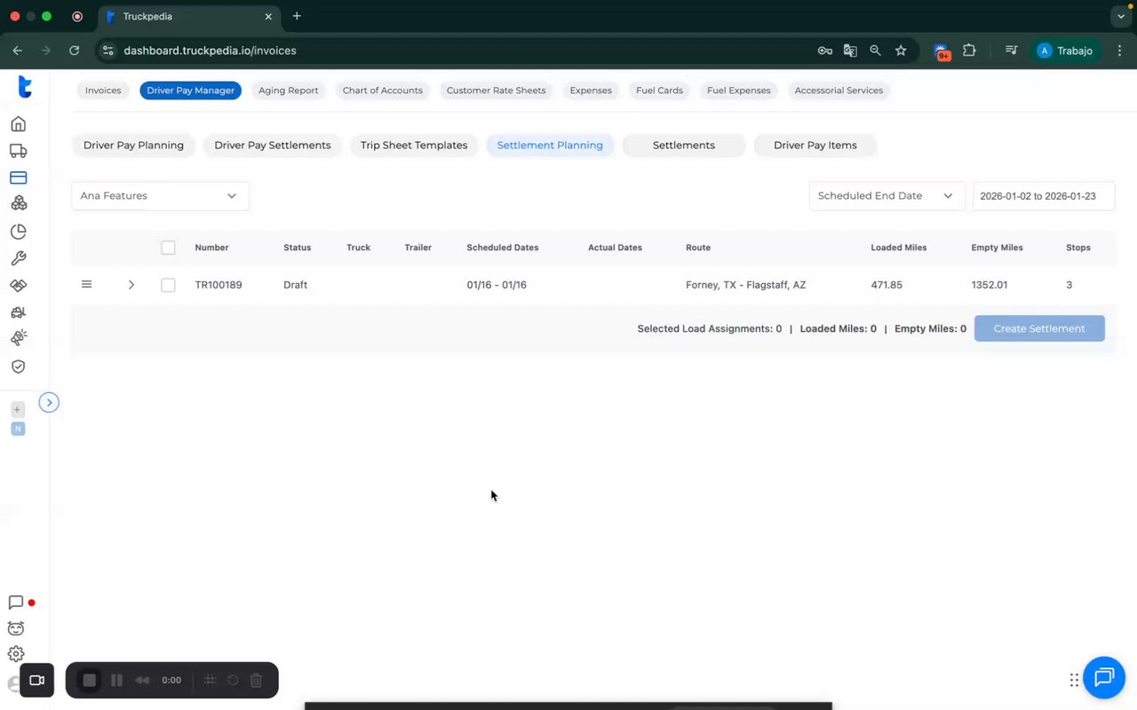Check the box for trip TR100189
The width and height of the screenshot is (1137, 710).
(168, 285)
